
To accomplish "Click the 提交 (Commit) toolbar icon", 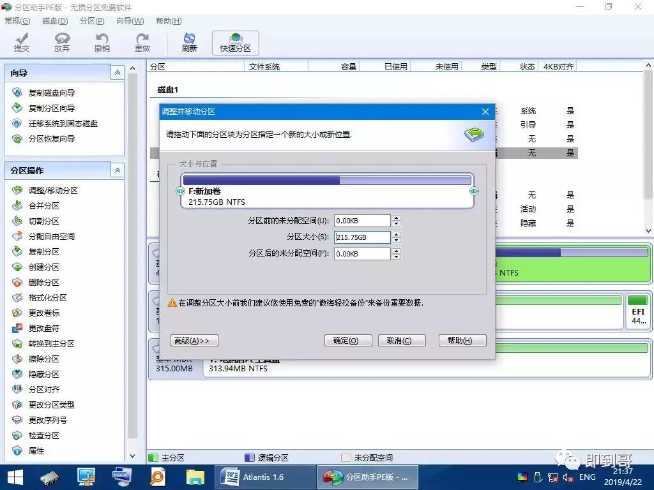I will (x=21, y=42).
